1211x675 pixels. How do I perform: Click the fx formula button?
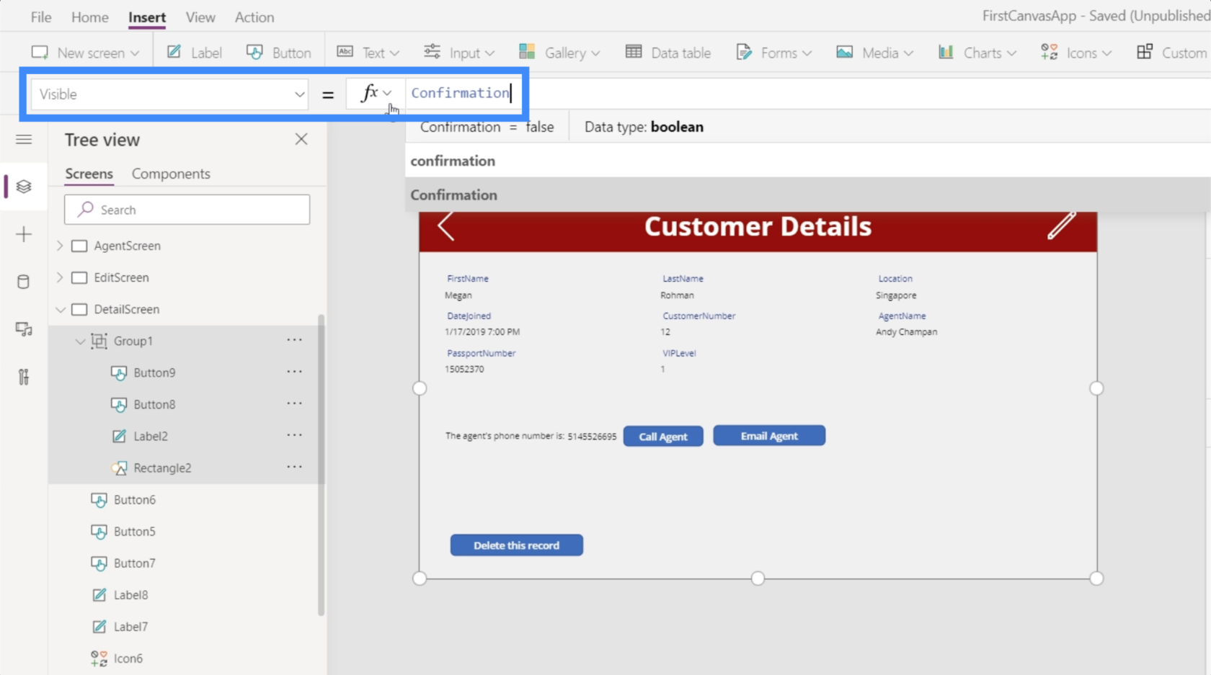(x=376, y=94)
